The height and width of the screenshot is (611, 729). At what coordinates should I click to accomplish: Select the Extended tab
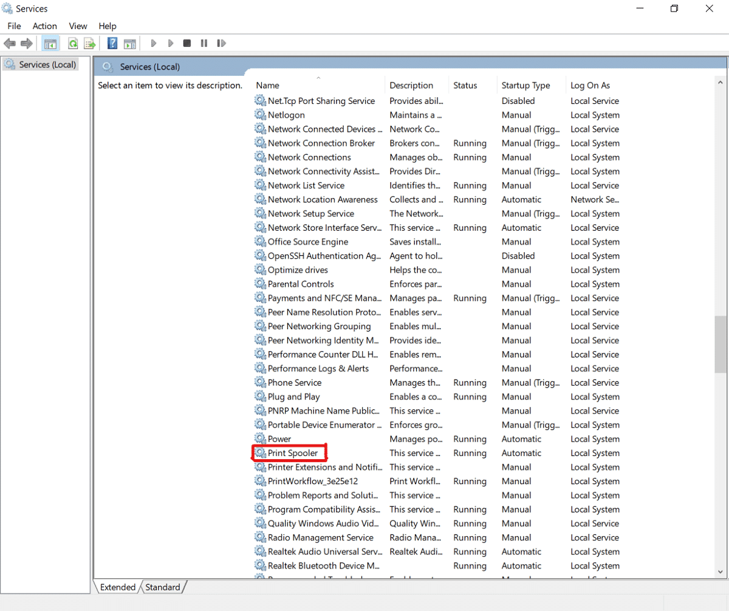117,587
